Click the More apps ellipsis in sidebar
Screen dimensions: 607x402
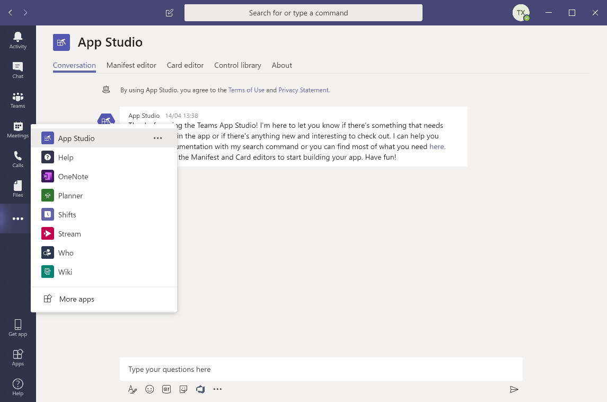tap(18, 219)
